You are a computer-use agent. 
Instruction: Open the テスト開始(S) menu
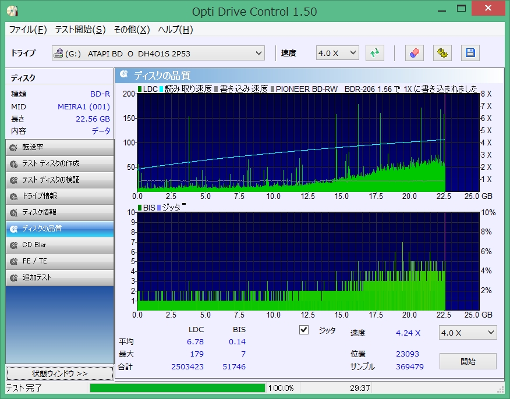click(80, 30)
